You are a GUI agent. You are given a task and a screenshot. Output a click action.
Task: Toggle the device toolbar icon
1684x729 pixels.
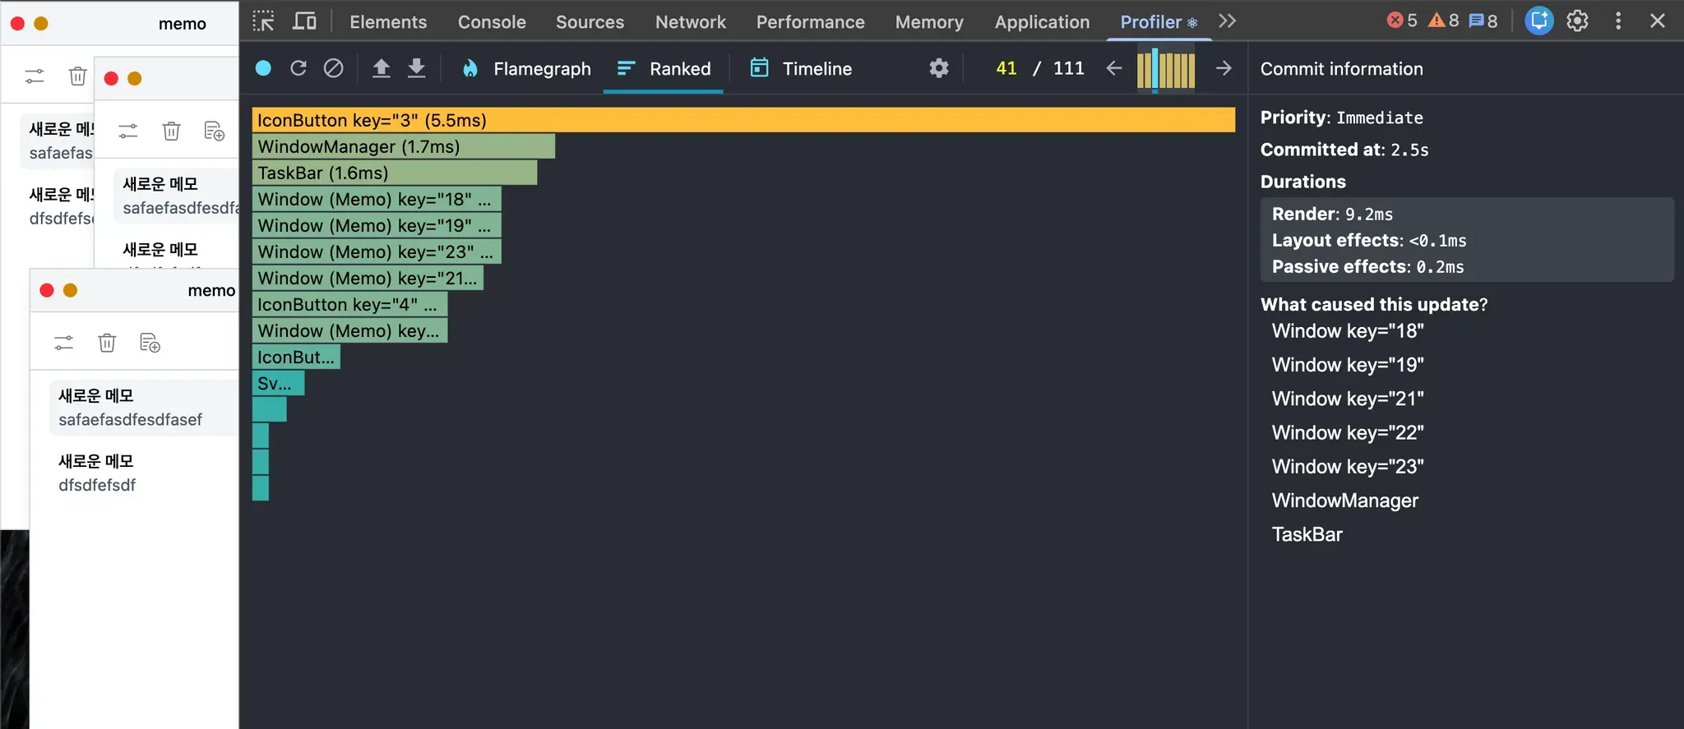pyautogui.click(x=305, y=21)
